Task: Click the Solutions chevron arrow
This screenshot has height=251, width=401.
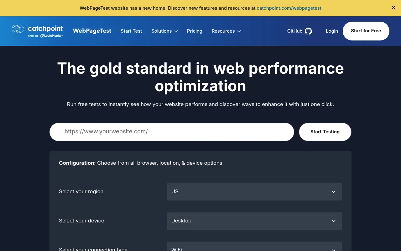Action: coord(176,31)
